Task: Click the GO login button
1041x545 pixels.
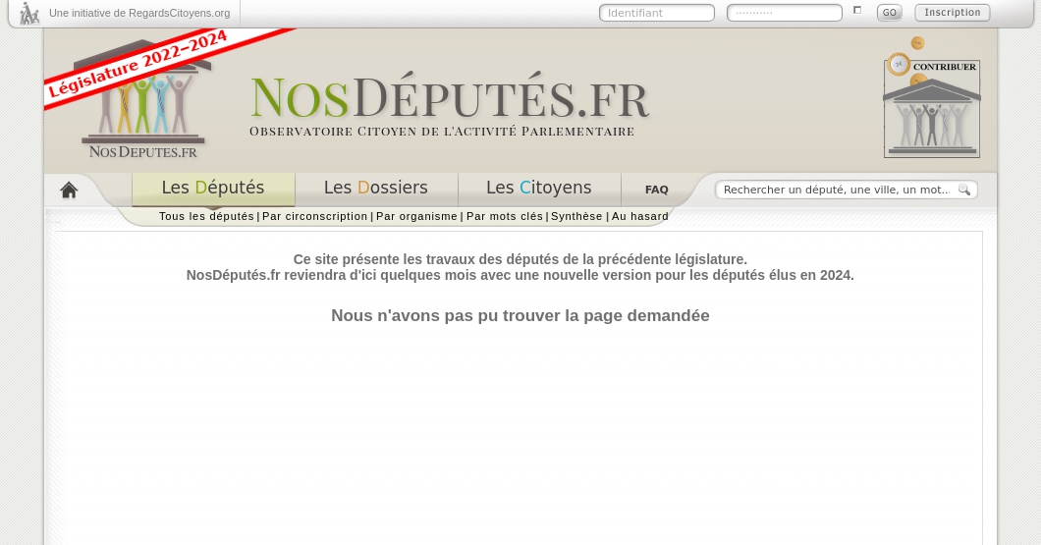Action: click(889, 13)
